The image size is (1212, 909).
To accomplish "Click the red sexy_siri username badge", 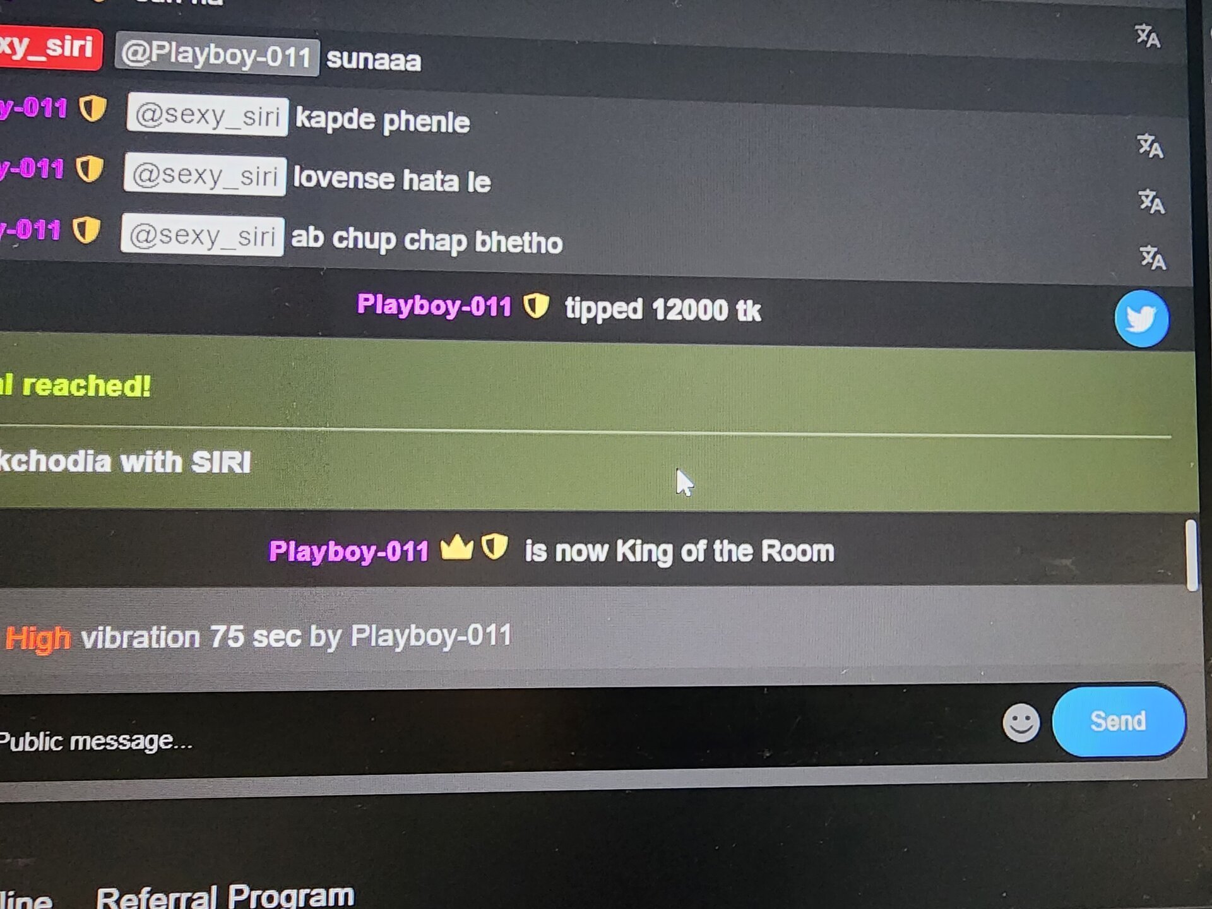I will pos(50,47).
